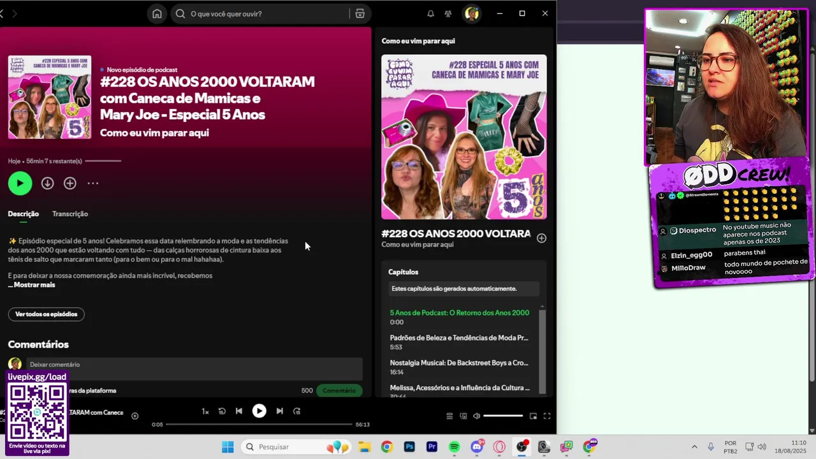Open Connect to a device
The image size is (816, 459).
463,416
